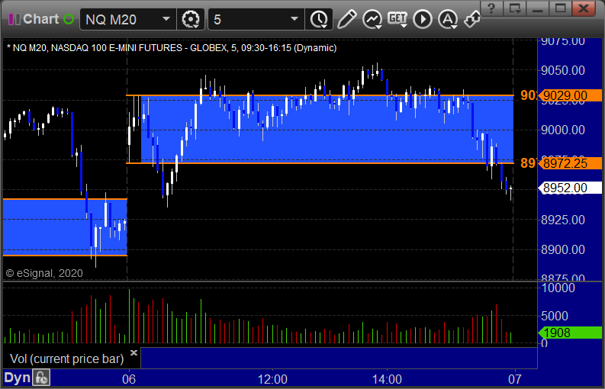The height and width of the screenshot is (389, 605).
Task: Open the chart type line icon menu
Action: click(372, 19)
